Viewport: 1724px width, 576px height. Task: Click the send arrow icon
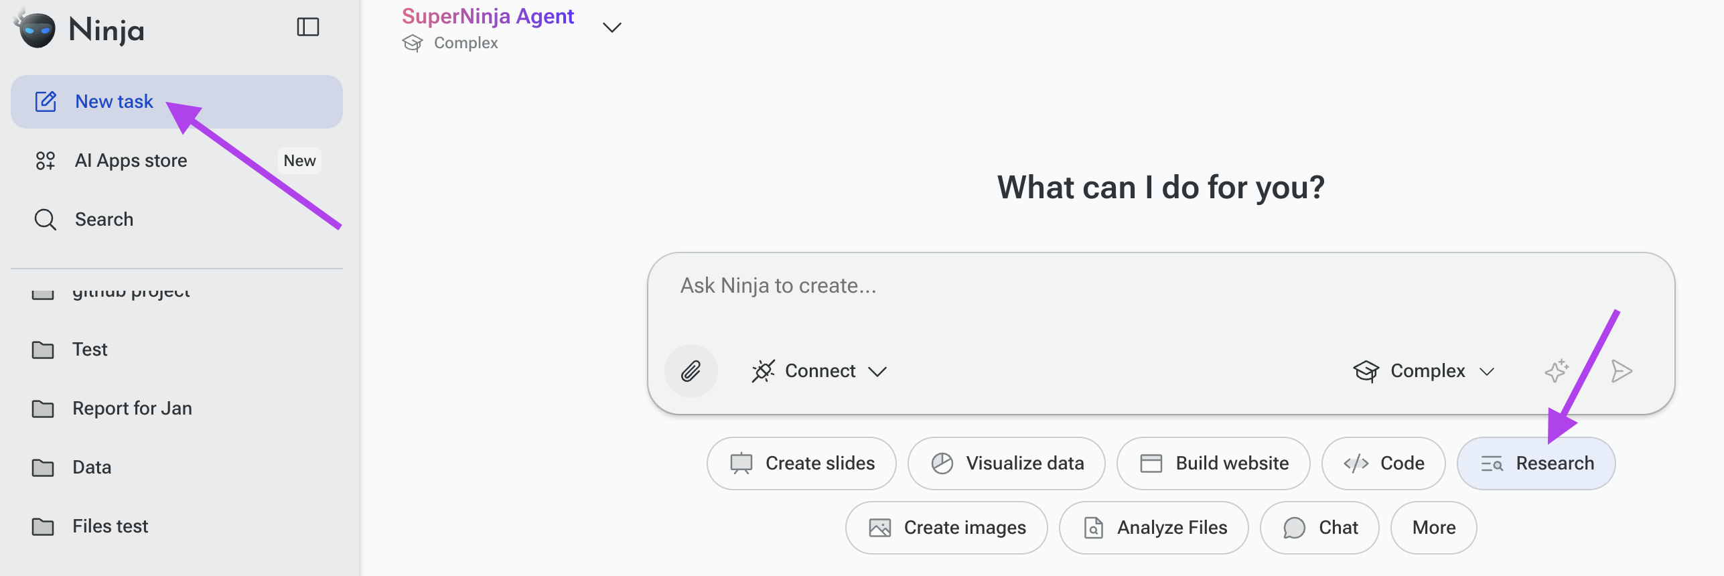tap(1621, 371)
